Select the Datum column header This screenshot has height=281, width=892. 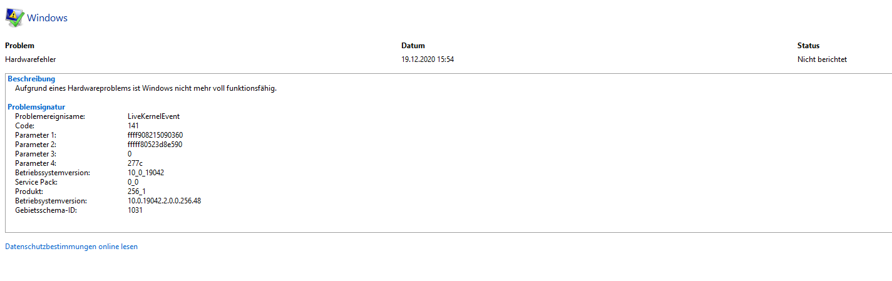pyautogui.click(x=413, y=46)
